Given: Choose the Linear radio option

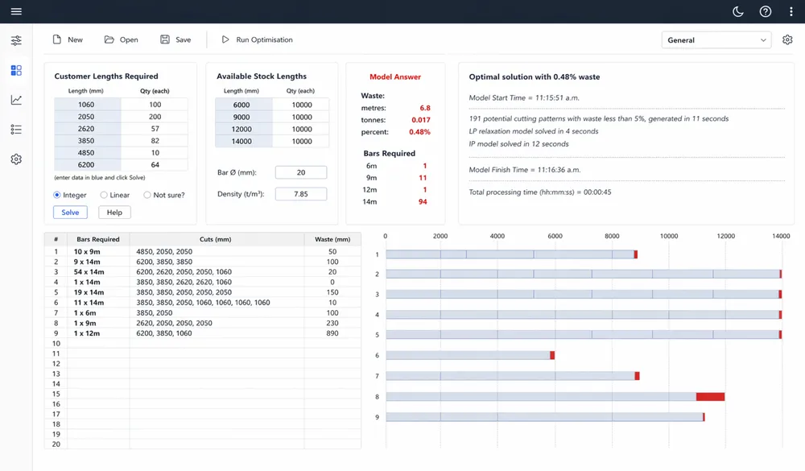Looking at the screenshot, I should pos(104,195).
